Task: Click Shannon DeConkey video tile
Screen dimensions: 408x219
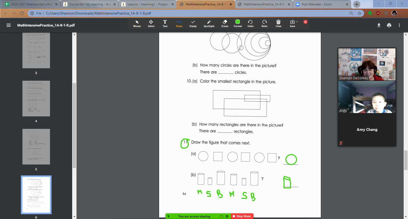Action: [367, 64]
